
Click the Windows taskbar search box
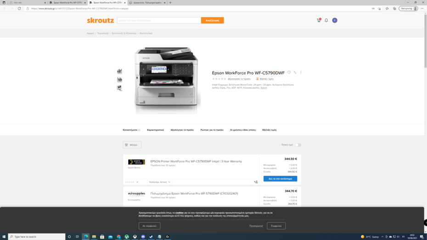(x=37, y=237)
